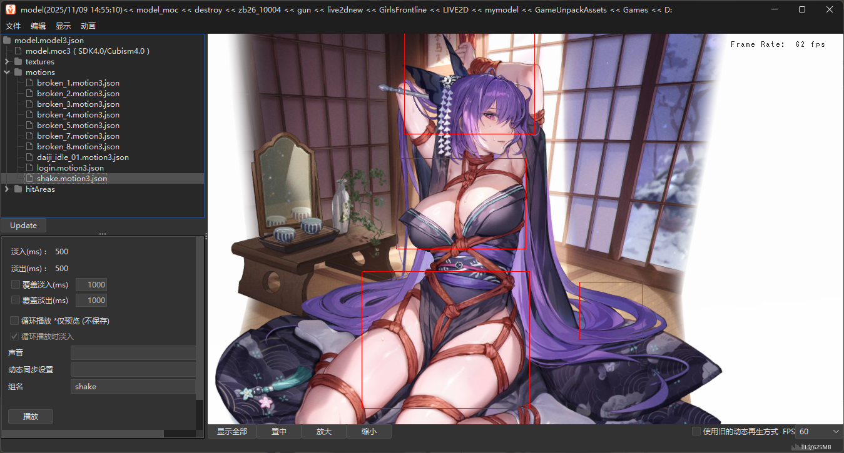Check 循环播放 preview-only loop option
Image resolution: width=844 pixels, height=453 pixels.
tap(14, 321)
